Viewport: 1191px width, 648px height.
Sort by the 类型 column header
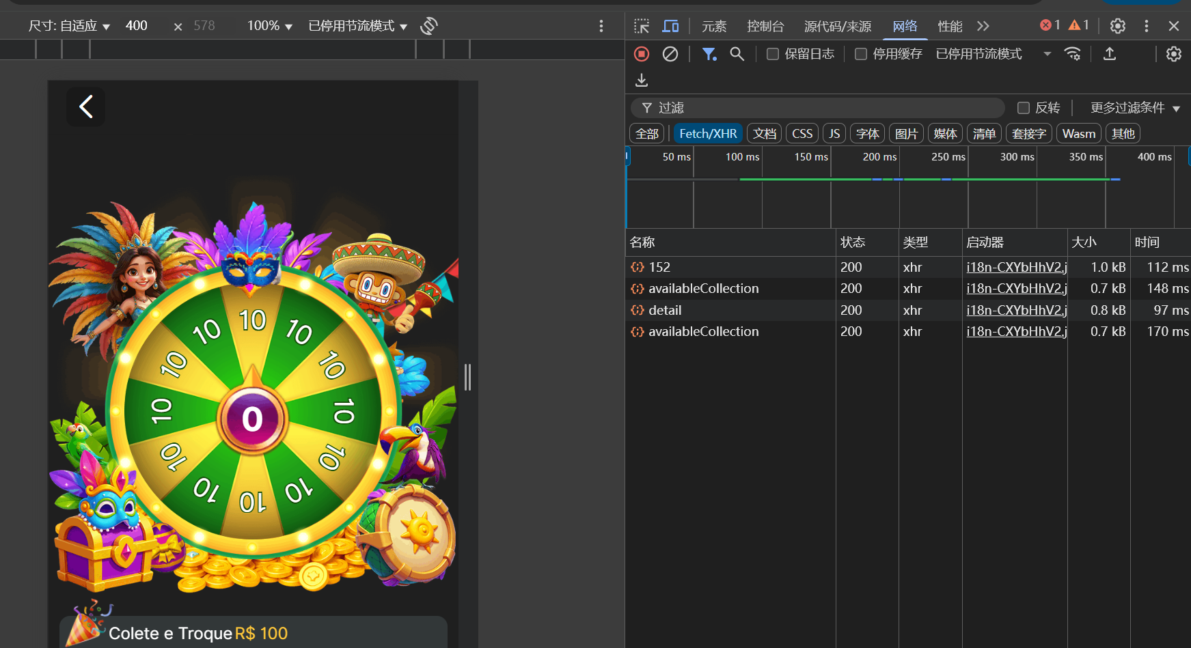[x=931, y=242]
